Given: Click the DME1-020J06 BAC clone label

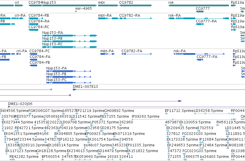Looking at the screenshot, I should (20, 104).
